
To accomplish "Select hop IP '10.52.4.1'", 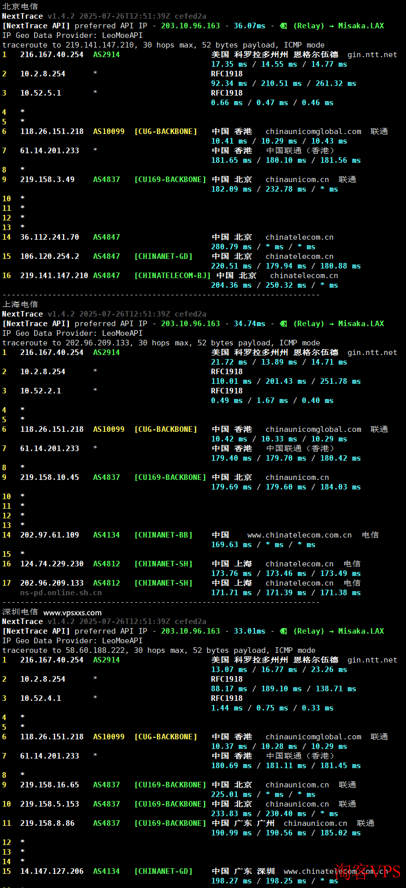I will click(x=40, y=698).
